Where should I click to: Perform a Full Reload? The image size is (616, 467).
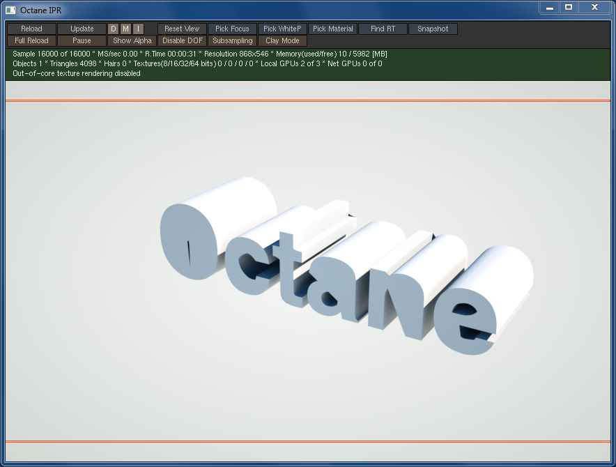pyautogui.click(x=31, y=40)
